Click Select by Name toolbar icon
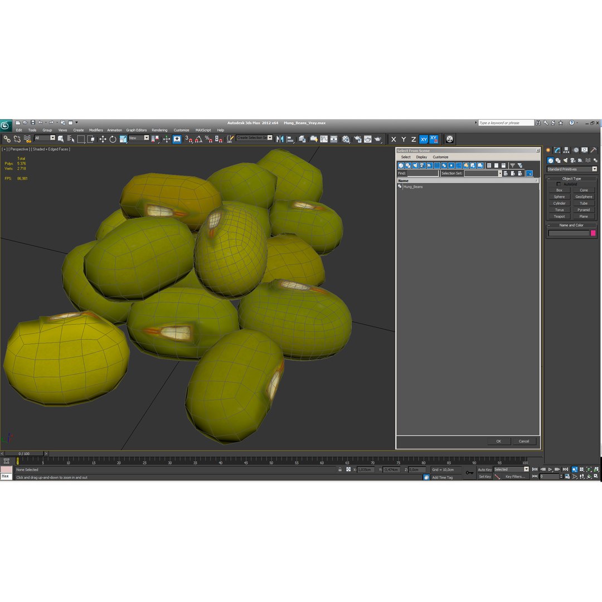Screen dimensions: 602x602 (71, 139)
